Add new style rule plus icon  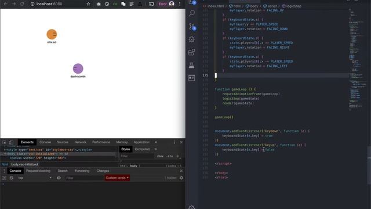(178, 156)
